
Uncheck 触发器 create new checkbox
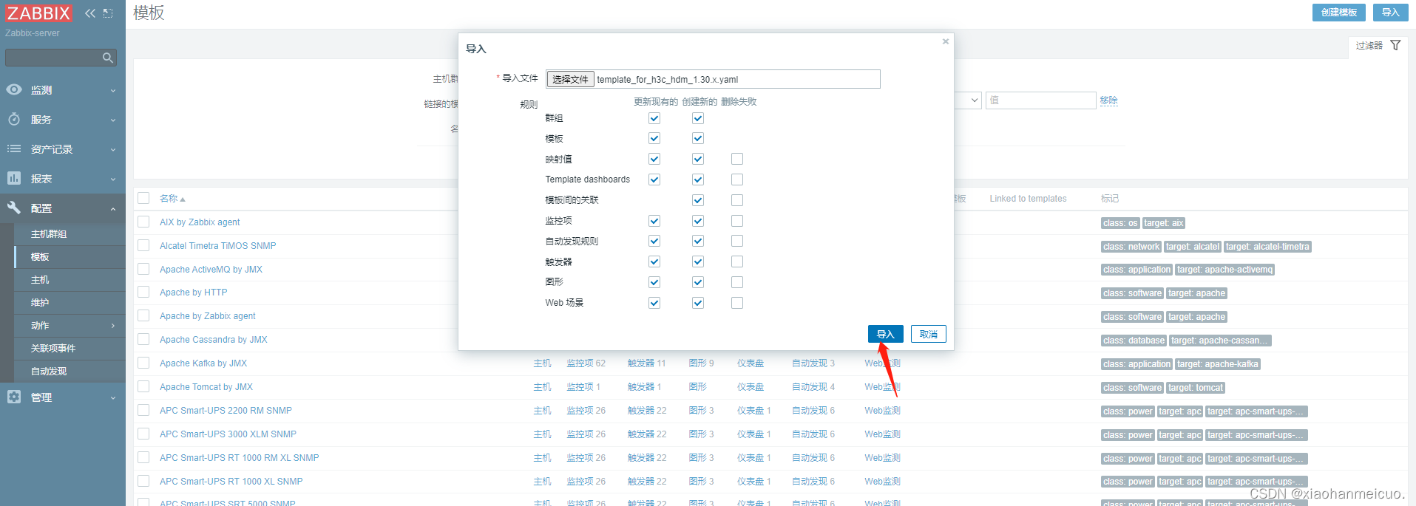click(x=698, y=261)
